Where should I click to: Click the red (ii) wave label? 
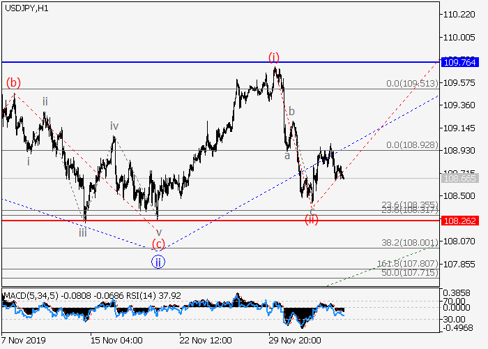312,220
